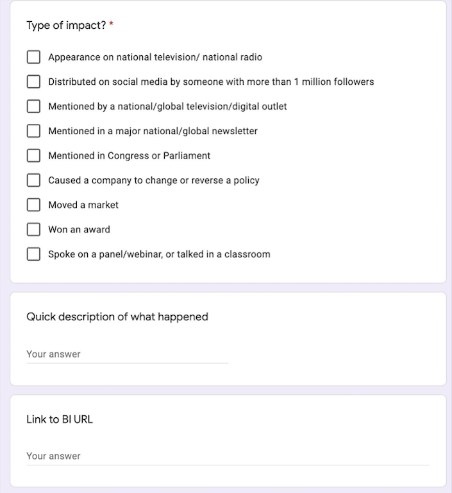The width and height of the screenshot is (452, 493).
Task: Toggle the Moved a market checkbox
Action: coord(33,205)
